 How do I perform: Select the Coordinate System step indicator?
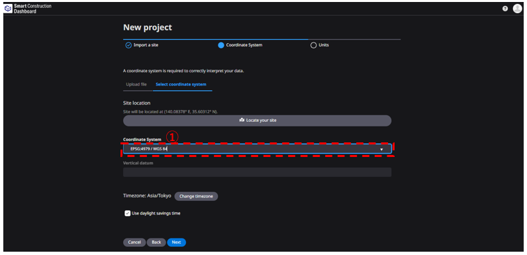240,45
